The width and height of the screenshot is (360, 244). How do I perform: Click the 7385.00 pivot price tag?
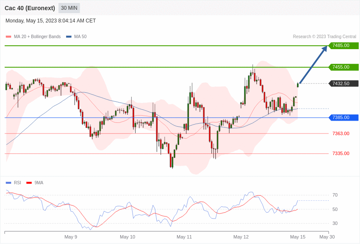344,117
